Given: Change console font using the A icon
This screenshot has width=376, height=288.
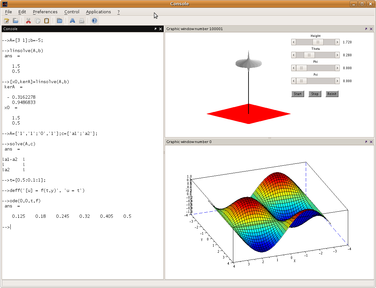Looking at the screenshot, I should (72, 20).
